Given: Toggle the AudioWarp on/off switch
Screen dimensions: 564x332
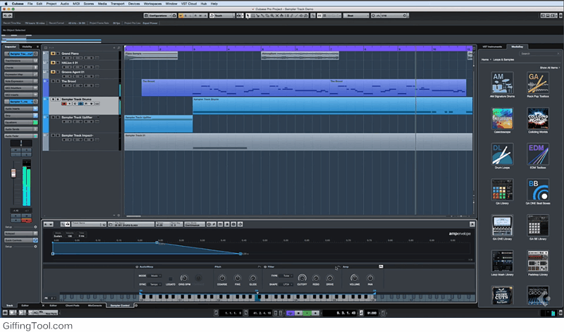Looking at the screenshot, I should click(x=137, y=267).
